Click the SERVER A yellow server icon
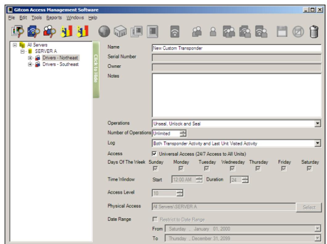 [x=30, y=51]
